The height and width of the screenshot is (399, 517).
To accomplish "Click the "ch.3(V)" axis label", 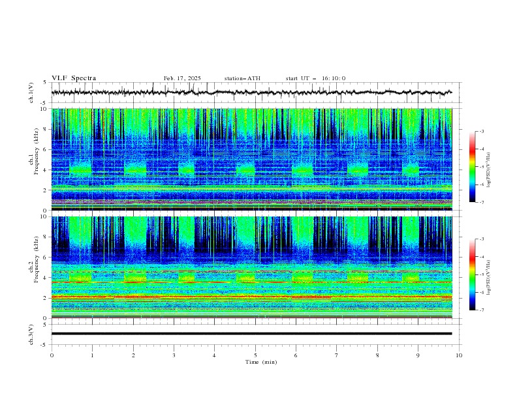I will pyautogui.click(x=31, y=334).
